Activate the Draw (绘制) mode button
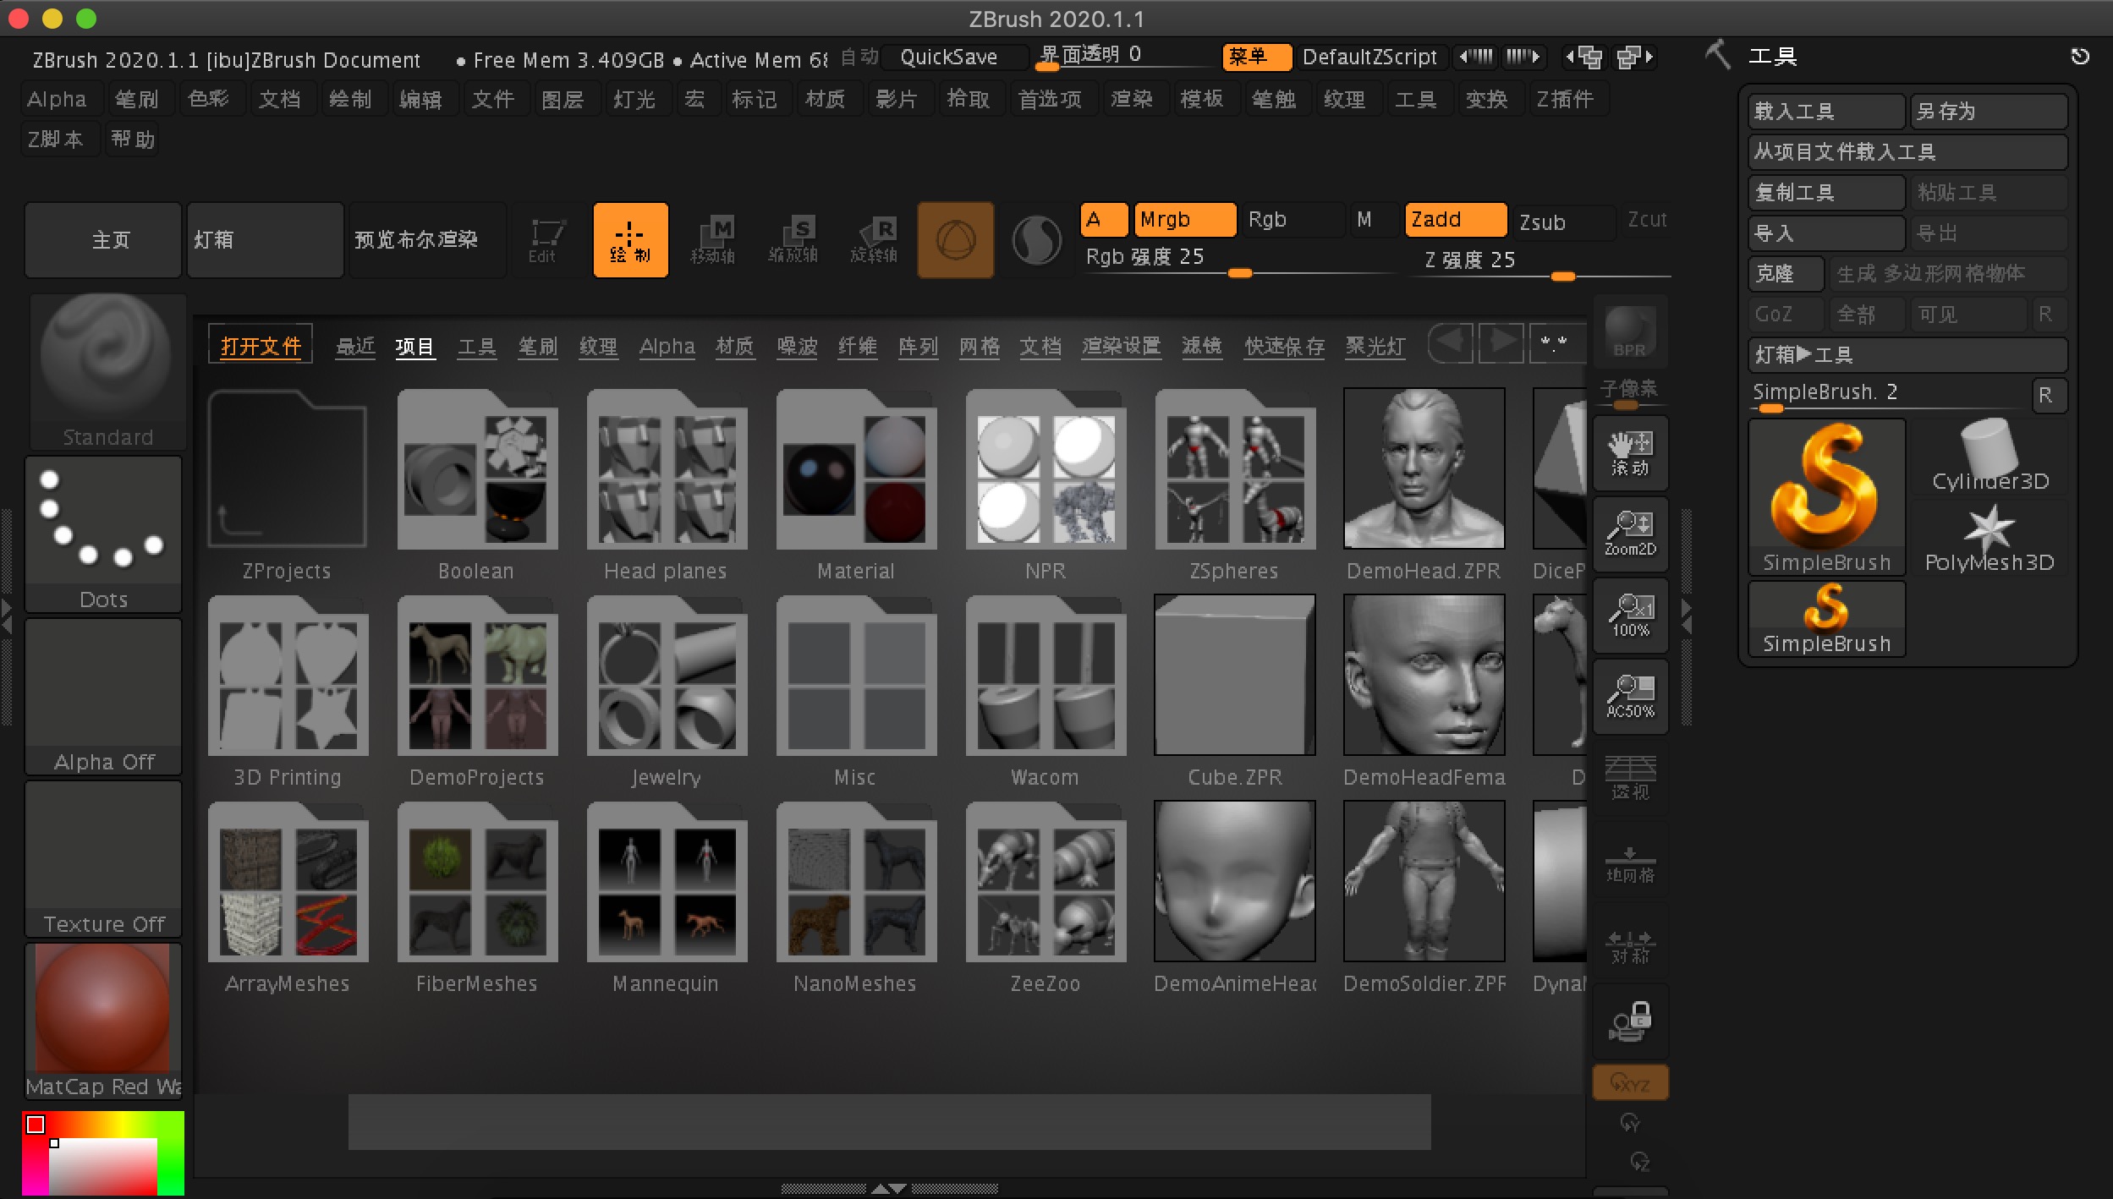Screen dimensions: 2113x1199 tap(631, 240)
